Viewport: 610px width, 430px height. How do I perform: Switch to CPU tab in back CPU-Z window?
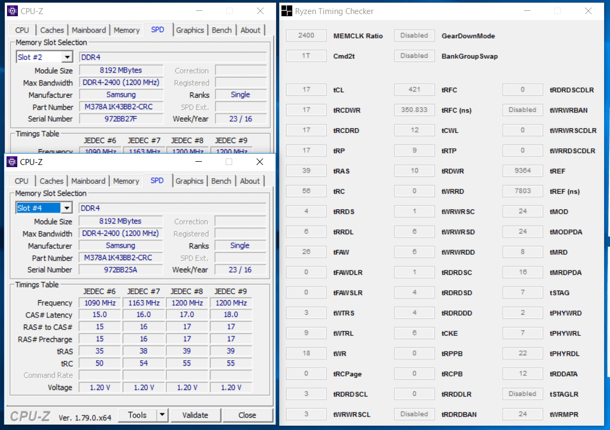point(22,30)
